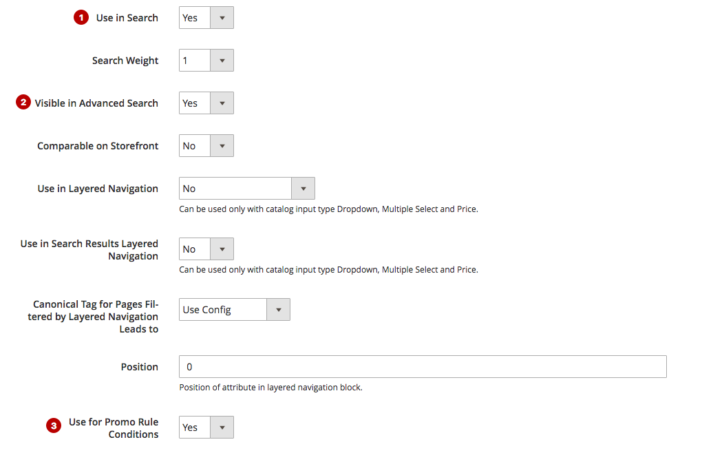Image resolution: width=713 pixels, height=453 pixels.
Task: Click the 'Search Weight' label
Action: [x=125, y=61]
